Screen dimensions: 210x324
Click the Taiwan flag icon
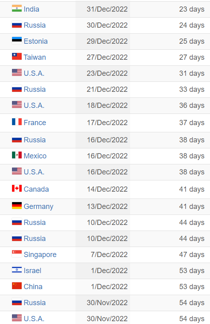pyautogui.click(x=17, y=57)
